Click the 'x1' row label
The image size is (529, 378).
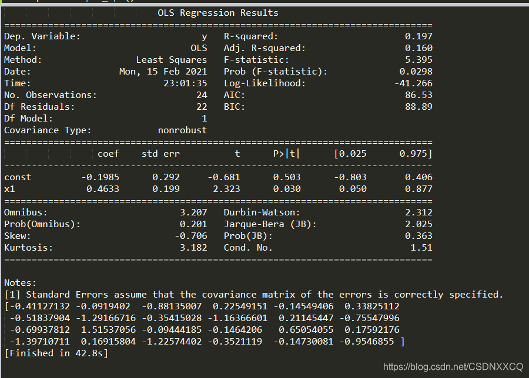[9, 189]
